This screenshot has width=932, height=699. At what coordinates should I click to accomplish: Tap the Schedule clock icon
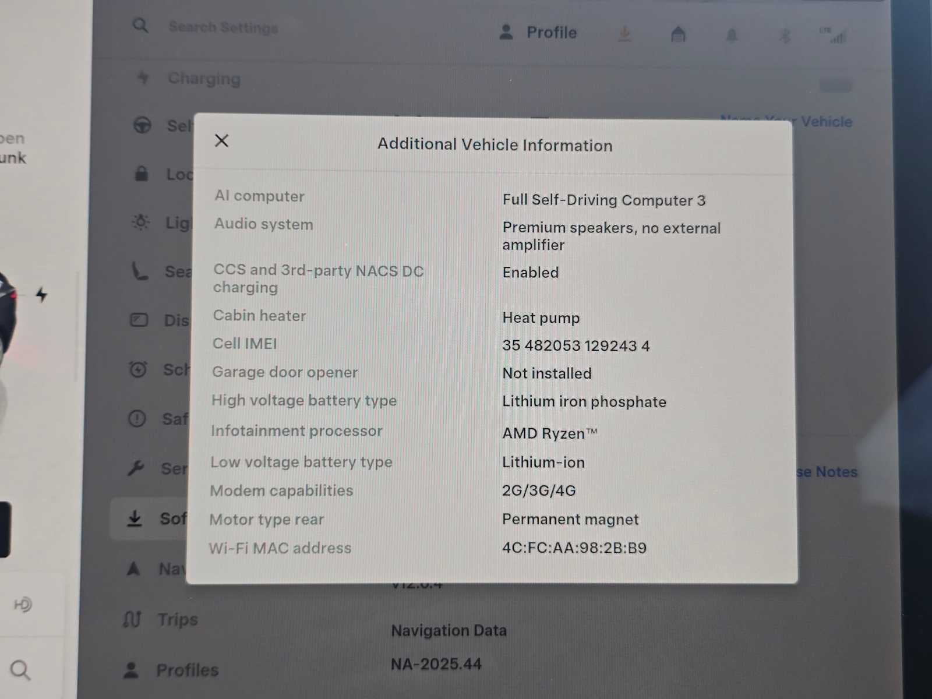click(138, 369)
